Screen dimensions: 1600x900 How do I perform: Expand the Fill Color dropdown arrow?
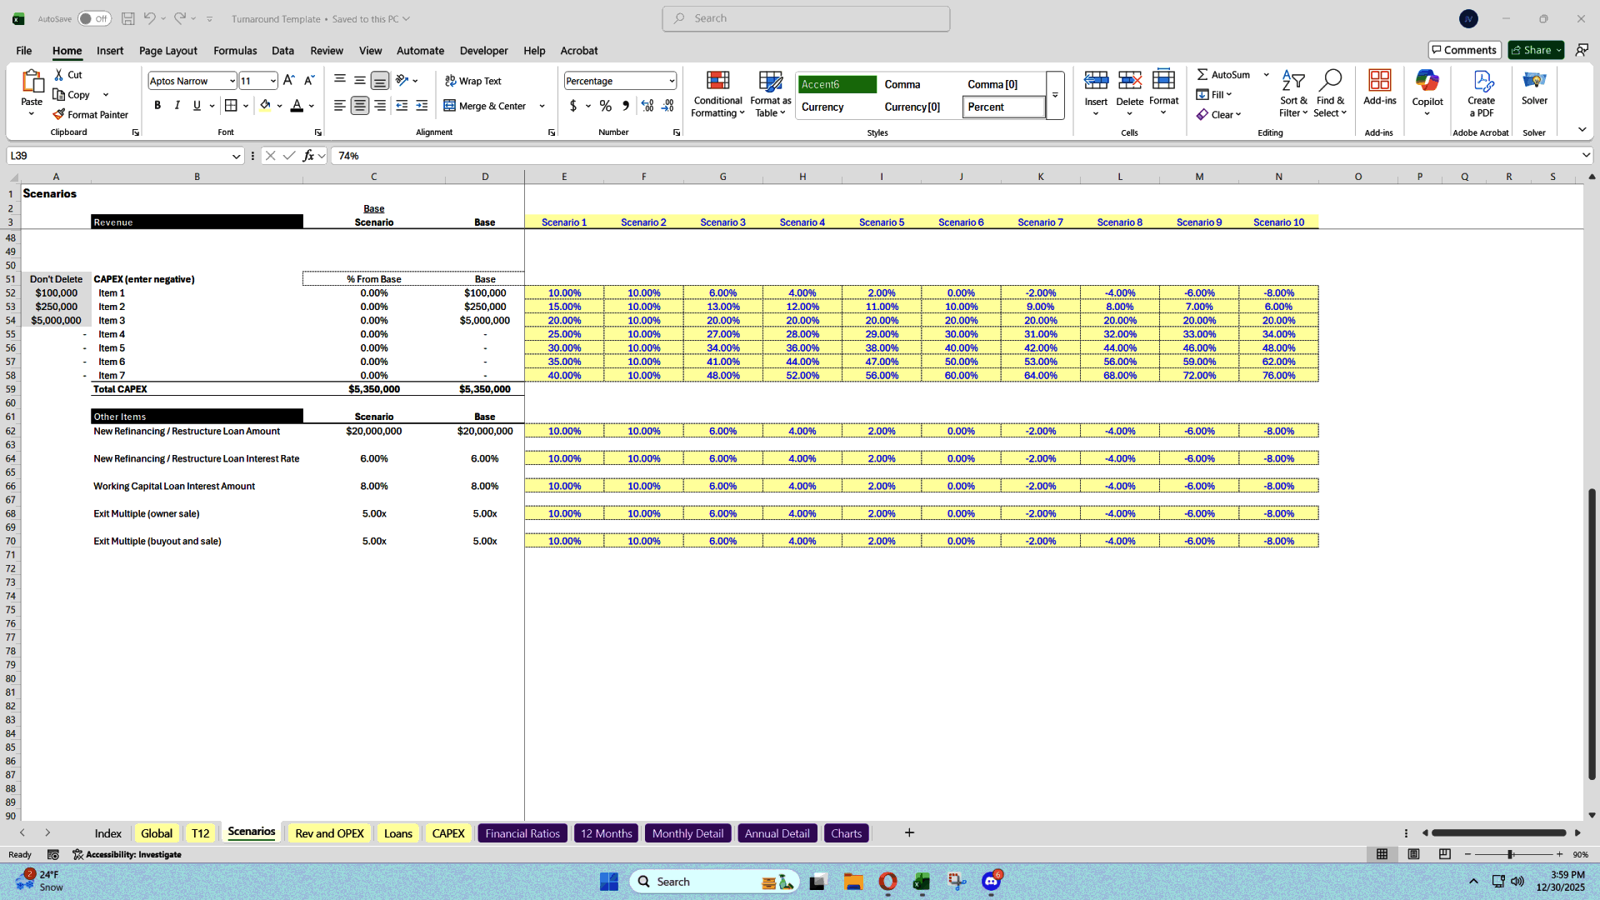point(281,106)
